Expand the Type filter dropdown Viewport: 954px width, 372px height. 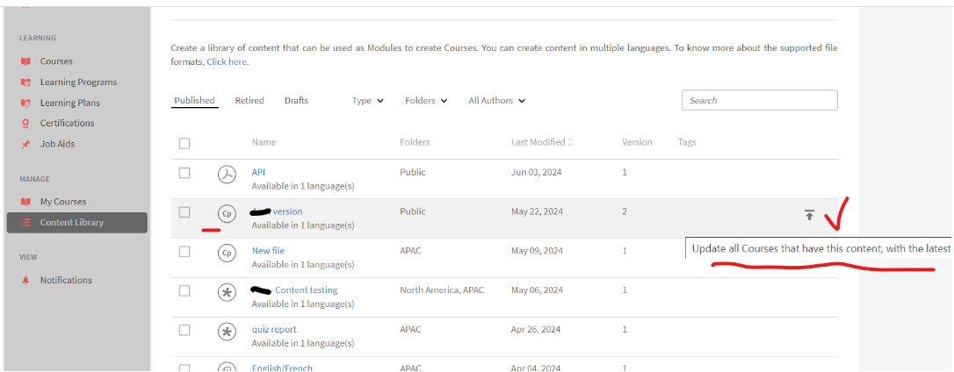coord(368,101)
